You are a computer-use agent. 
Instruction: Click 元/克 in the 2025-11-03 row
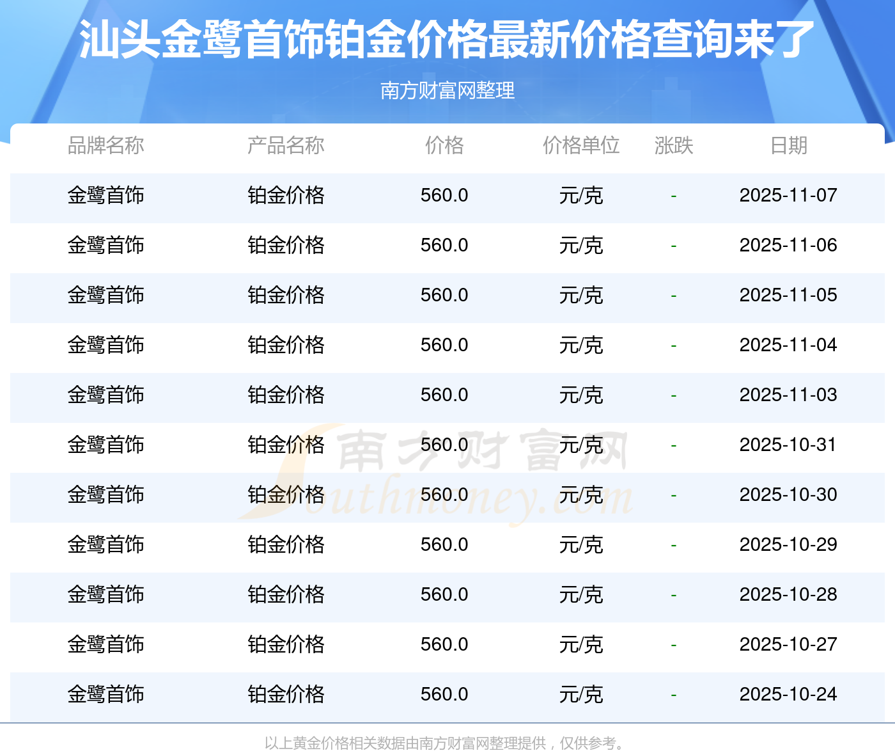(x=581, y=395)
